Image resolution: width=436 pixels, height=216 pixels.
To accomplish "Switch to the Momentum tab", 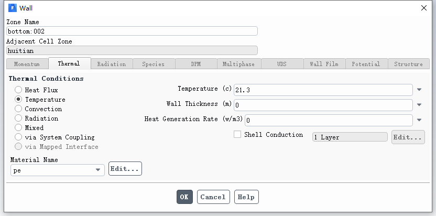I will point(27,64).
